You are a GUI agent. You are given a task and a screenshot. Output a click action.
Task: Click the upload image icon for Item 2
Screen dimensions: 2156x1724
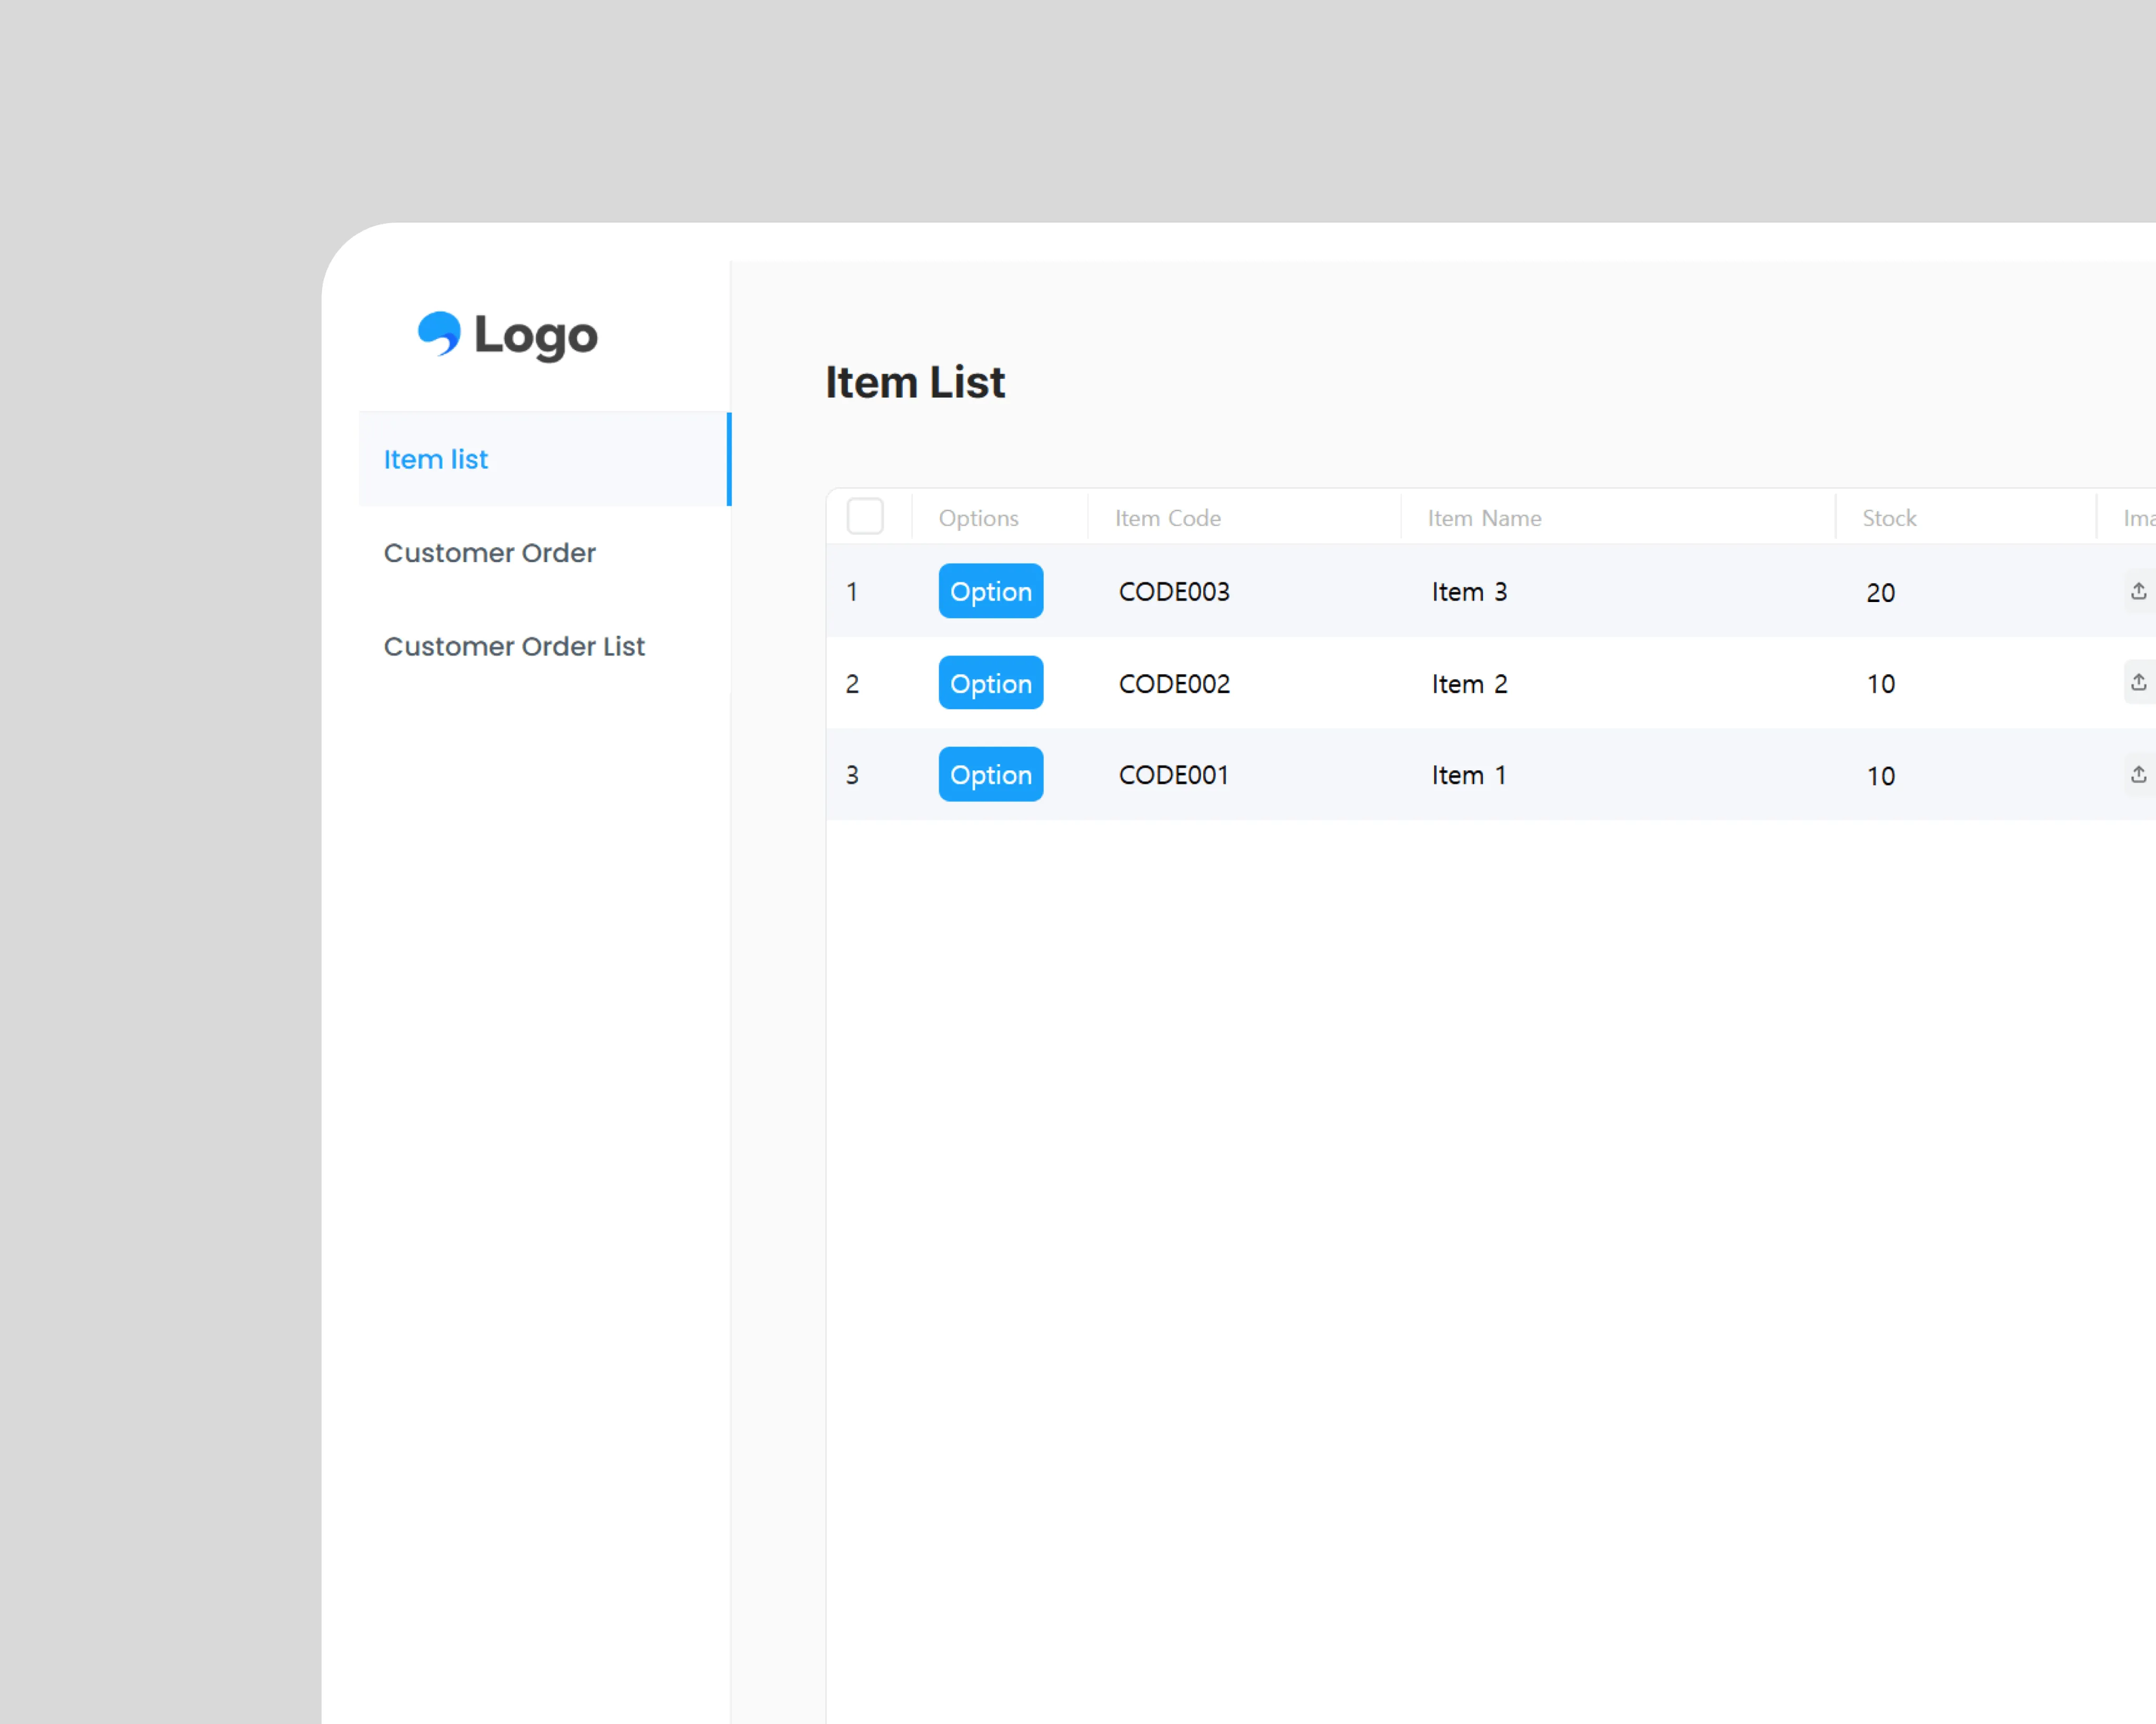(2139, 682)
